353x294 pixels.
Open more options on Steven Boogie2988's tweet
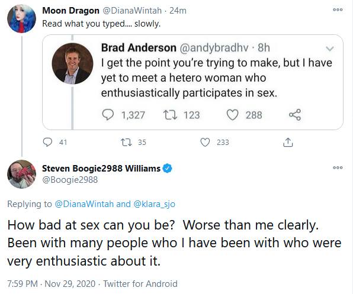coord(338,167)
